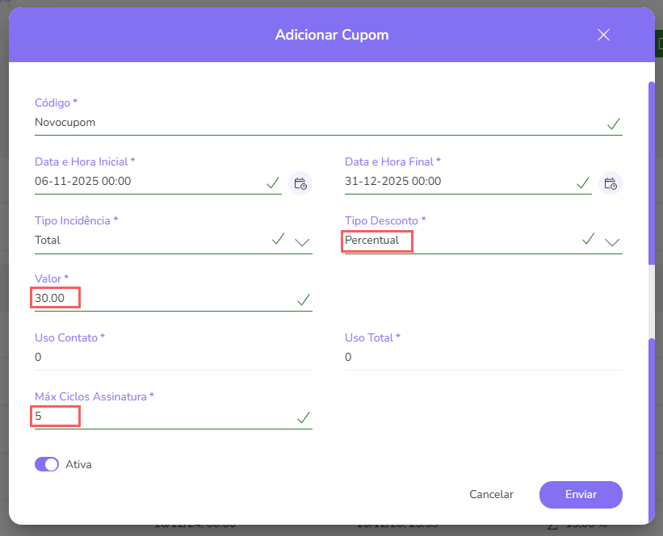
Task: Toggle the Ativa switch off
Action: point(47,464)
